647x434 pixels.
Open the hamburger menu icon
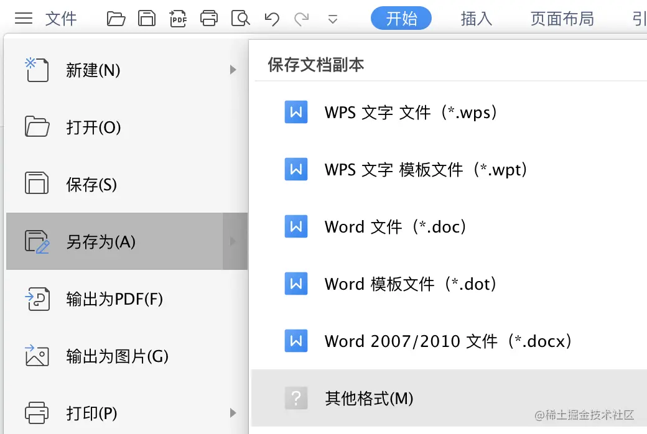tap(24, 19)
